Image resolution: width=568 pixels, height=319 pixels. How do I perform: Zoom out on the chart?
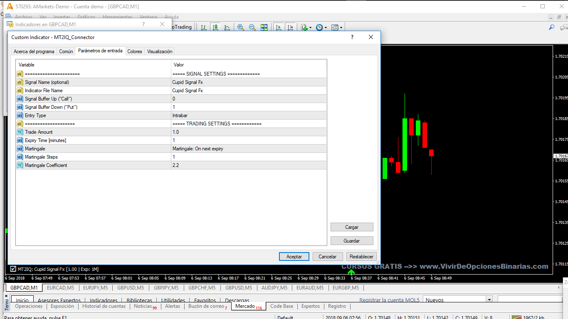252,27
